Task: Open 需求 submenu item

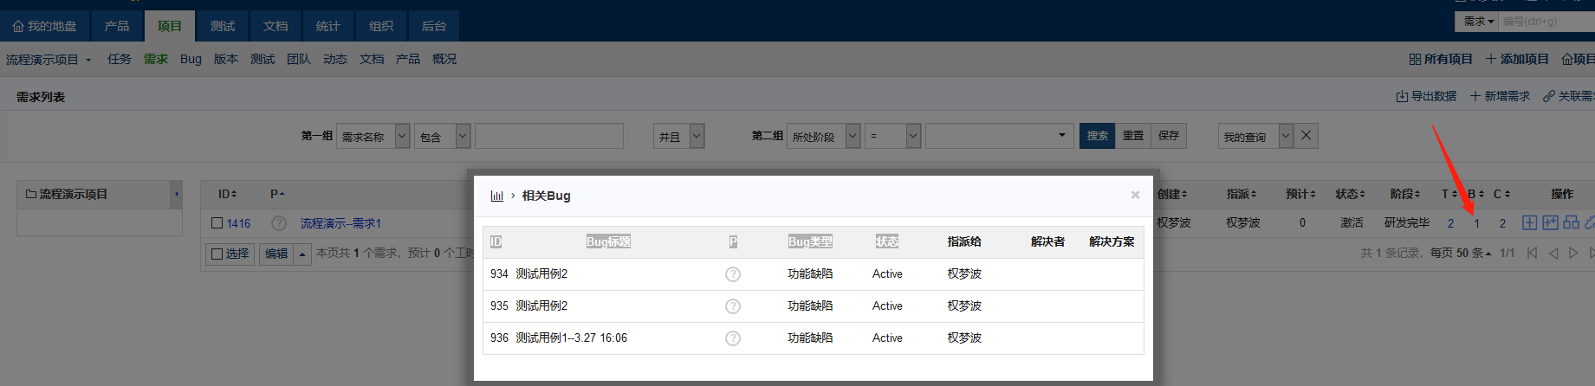Action: 156,59
